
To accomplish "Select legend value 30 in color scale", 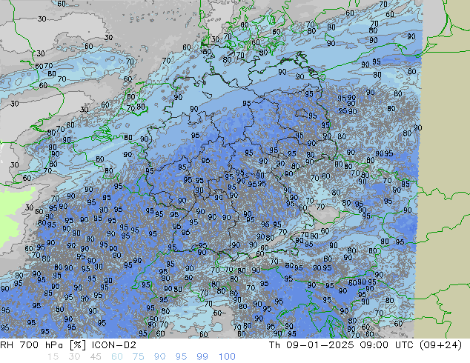I will (74, 357).
